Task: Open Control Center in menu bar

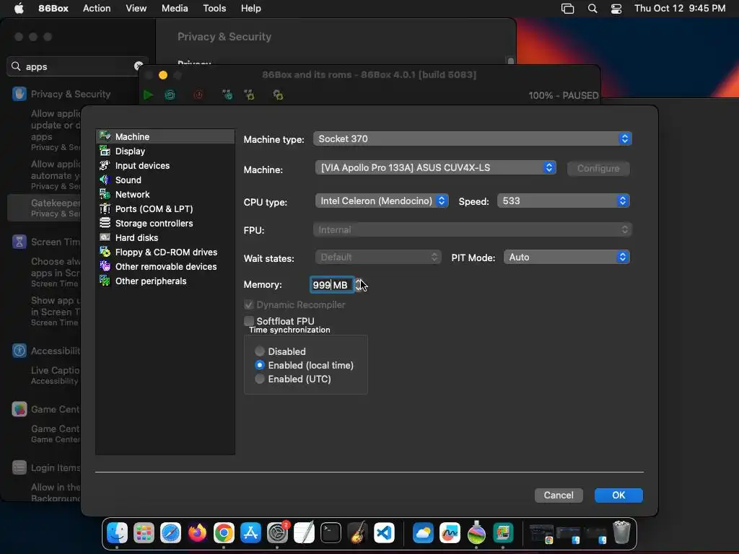Action: (x=616, y=8)
